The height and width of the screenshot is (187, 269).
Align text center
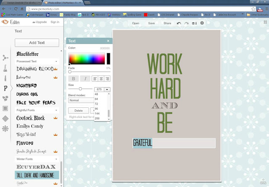[101, 79]
